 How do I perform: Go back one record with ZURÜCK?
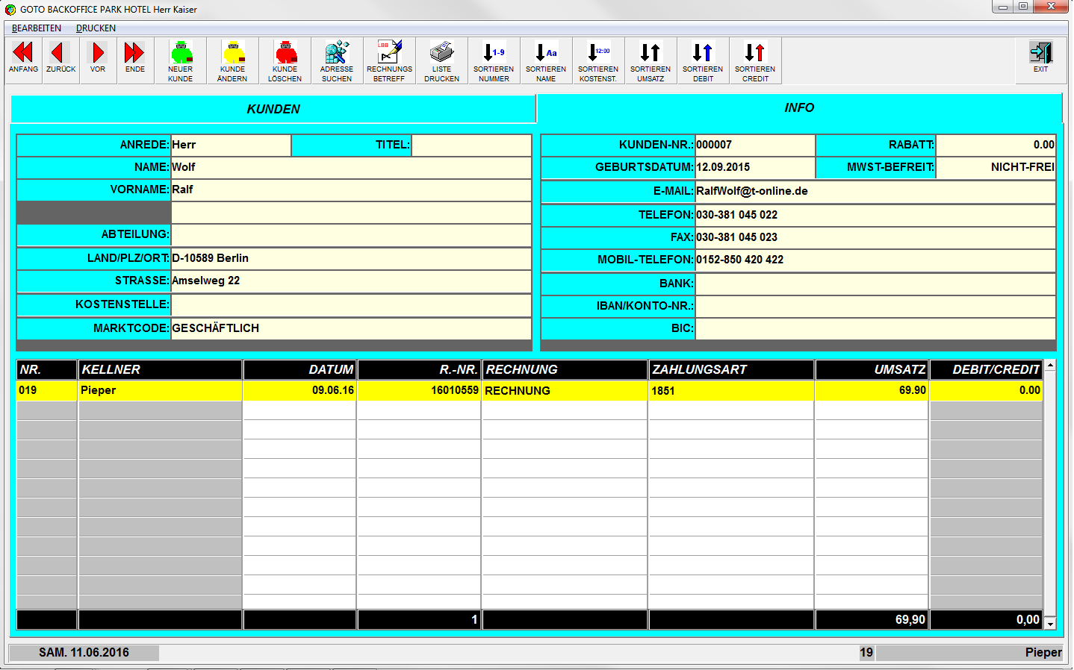60,60
